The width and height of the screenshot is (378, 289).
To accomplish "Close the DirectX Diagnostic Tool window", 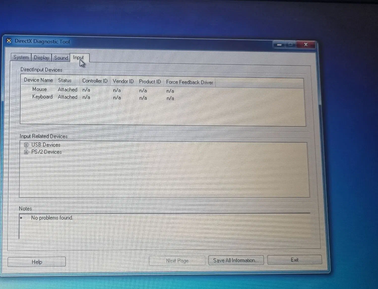I will coord(306,45).
